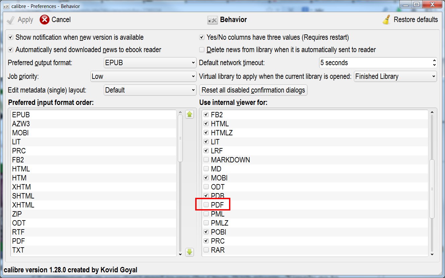Check PMLZ in internal viewer list
The image size is (445, 278).
(206, 223)
